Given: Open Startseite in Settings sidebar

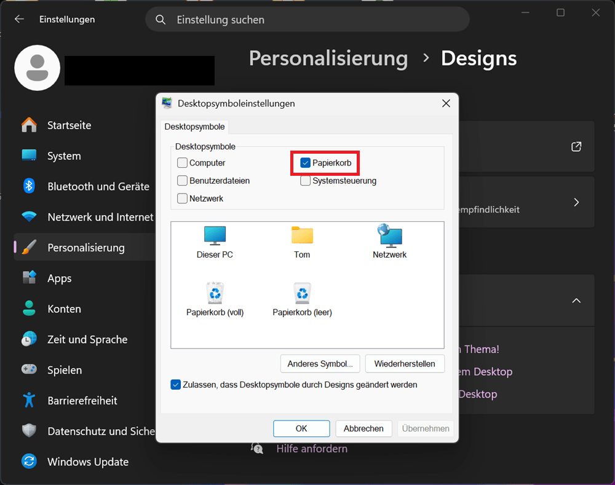Looking at the screenshot, I should point(84,125).
